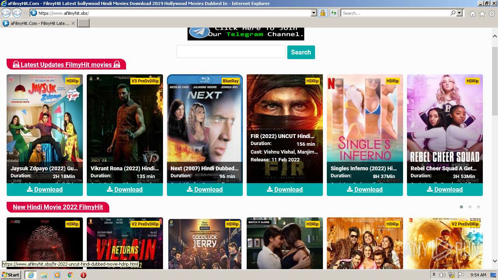The image size is (498, 280).
Task: Expand the search provider dropdown arrow
Action: [459, 13]
